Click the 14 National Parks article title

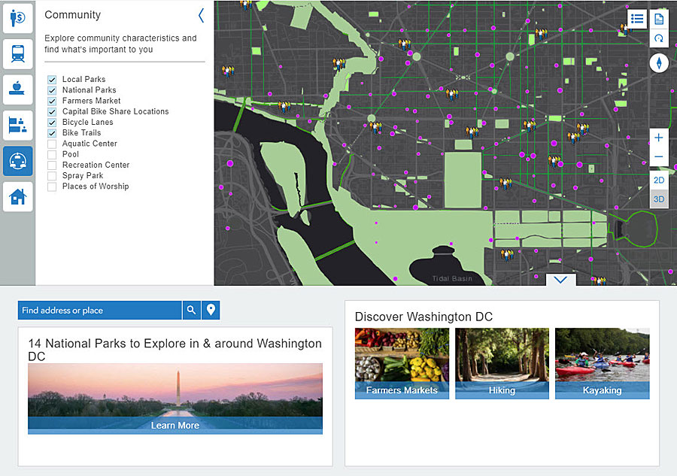[x=175, y=350]
